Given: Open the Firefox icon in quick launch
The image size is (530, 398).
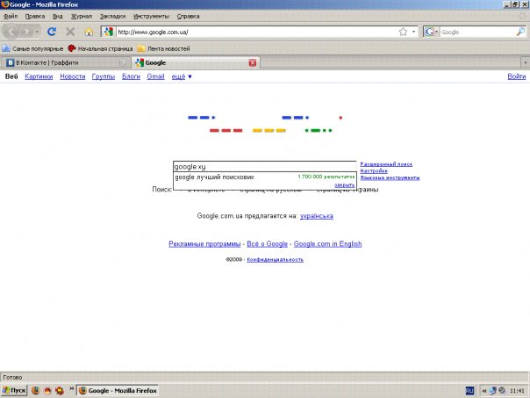Looking at the screenshot, I should coord(36,391).
